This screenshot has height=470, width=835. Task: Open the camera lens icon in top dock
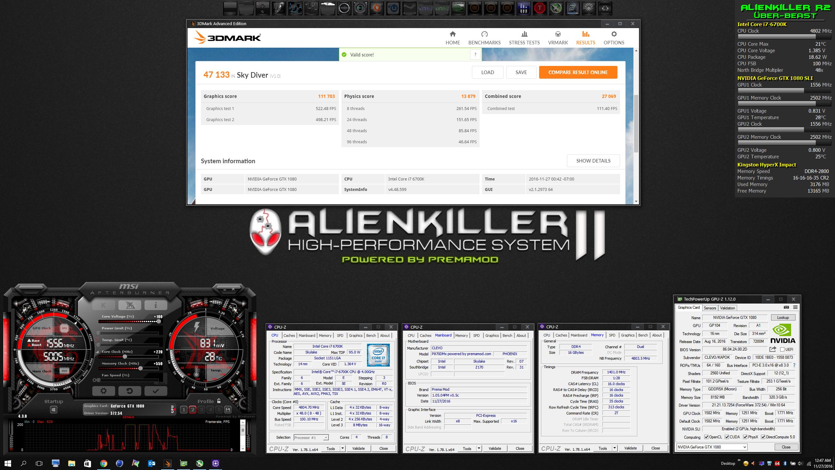360,8
